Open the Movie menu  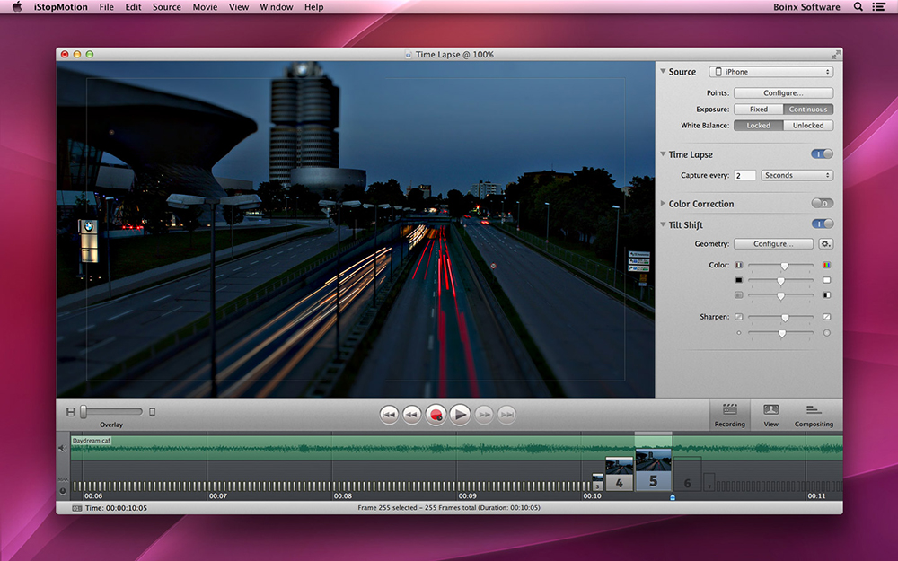coord(205,7)
